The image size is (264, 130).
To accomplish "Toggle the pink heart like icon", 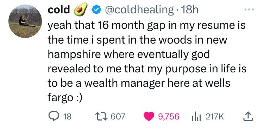I will tap(149, 116).
